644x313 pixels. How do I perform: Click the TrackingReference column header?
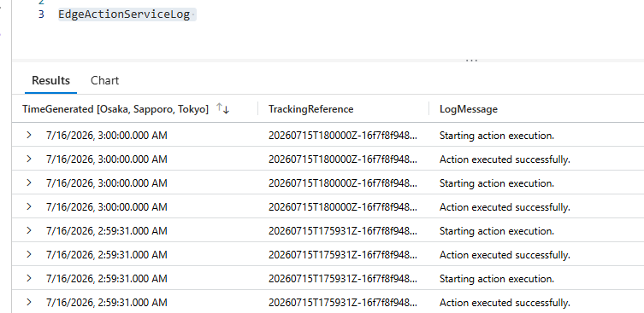pos(311,109)
